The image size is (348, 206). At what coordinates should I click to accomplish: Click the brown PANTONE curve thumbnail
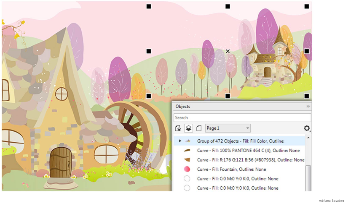pos(187,151)
